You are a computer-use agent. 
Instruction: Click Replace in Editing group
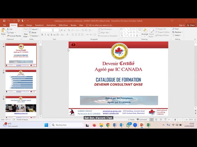178,32
